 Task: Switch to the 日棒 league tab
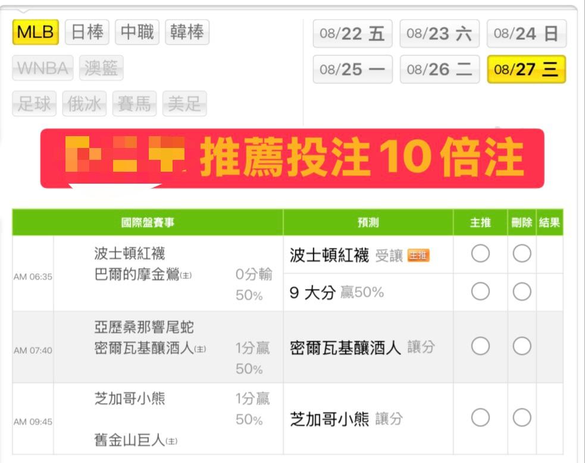(x=87, y=32)
